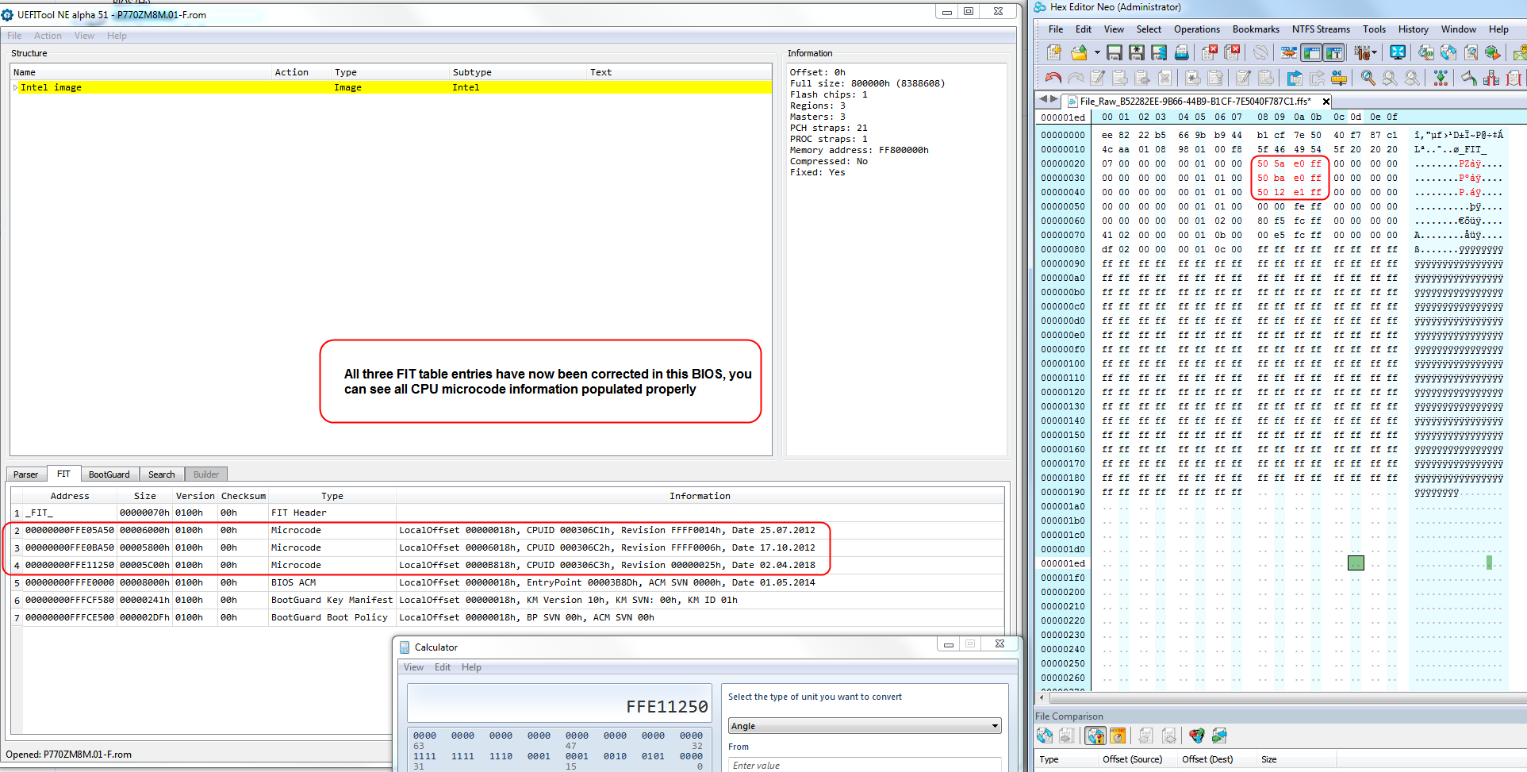
Task: Click the blue Export arrow icon
Action: pyautogui.click(x=1295, y=78)
